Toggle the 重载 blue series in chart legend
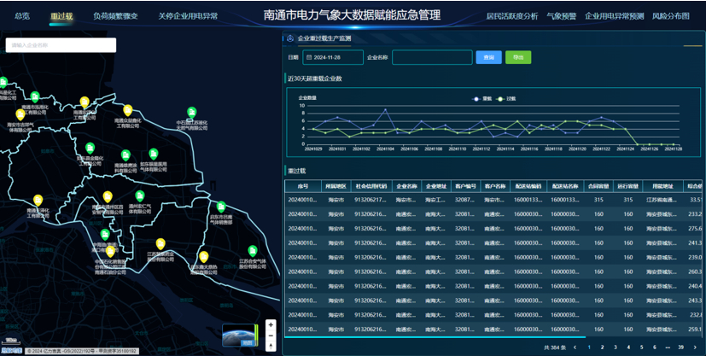The width and height of the screenshot is (706, 356). pyautogui.click(x=481, y=98)
